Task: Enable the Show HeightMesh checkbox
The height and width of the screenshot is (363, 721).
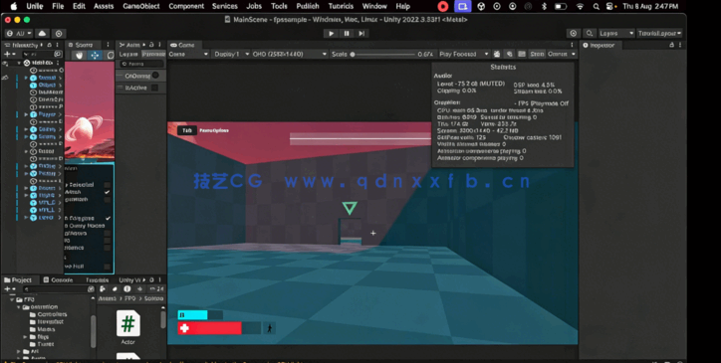Action: click(108, 200)
